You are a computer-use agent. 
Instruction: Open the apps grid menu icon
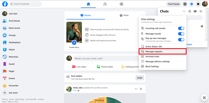[185, 4]
